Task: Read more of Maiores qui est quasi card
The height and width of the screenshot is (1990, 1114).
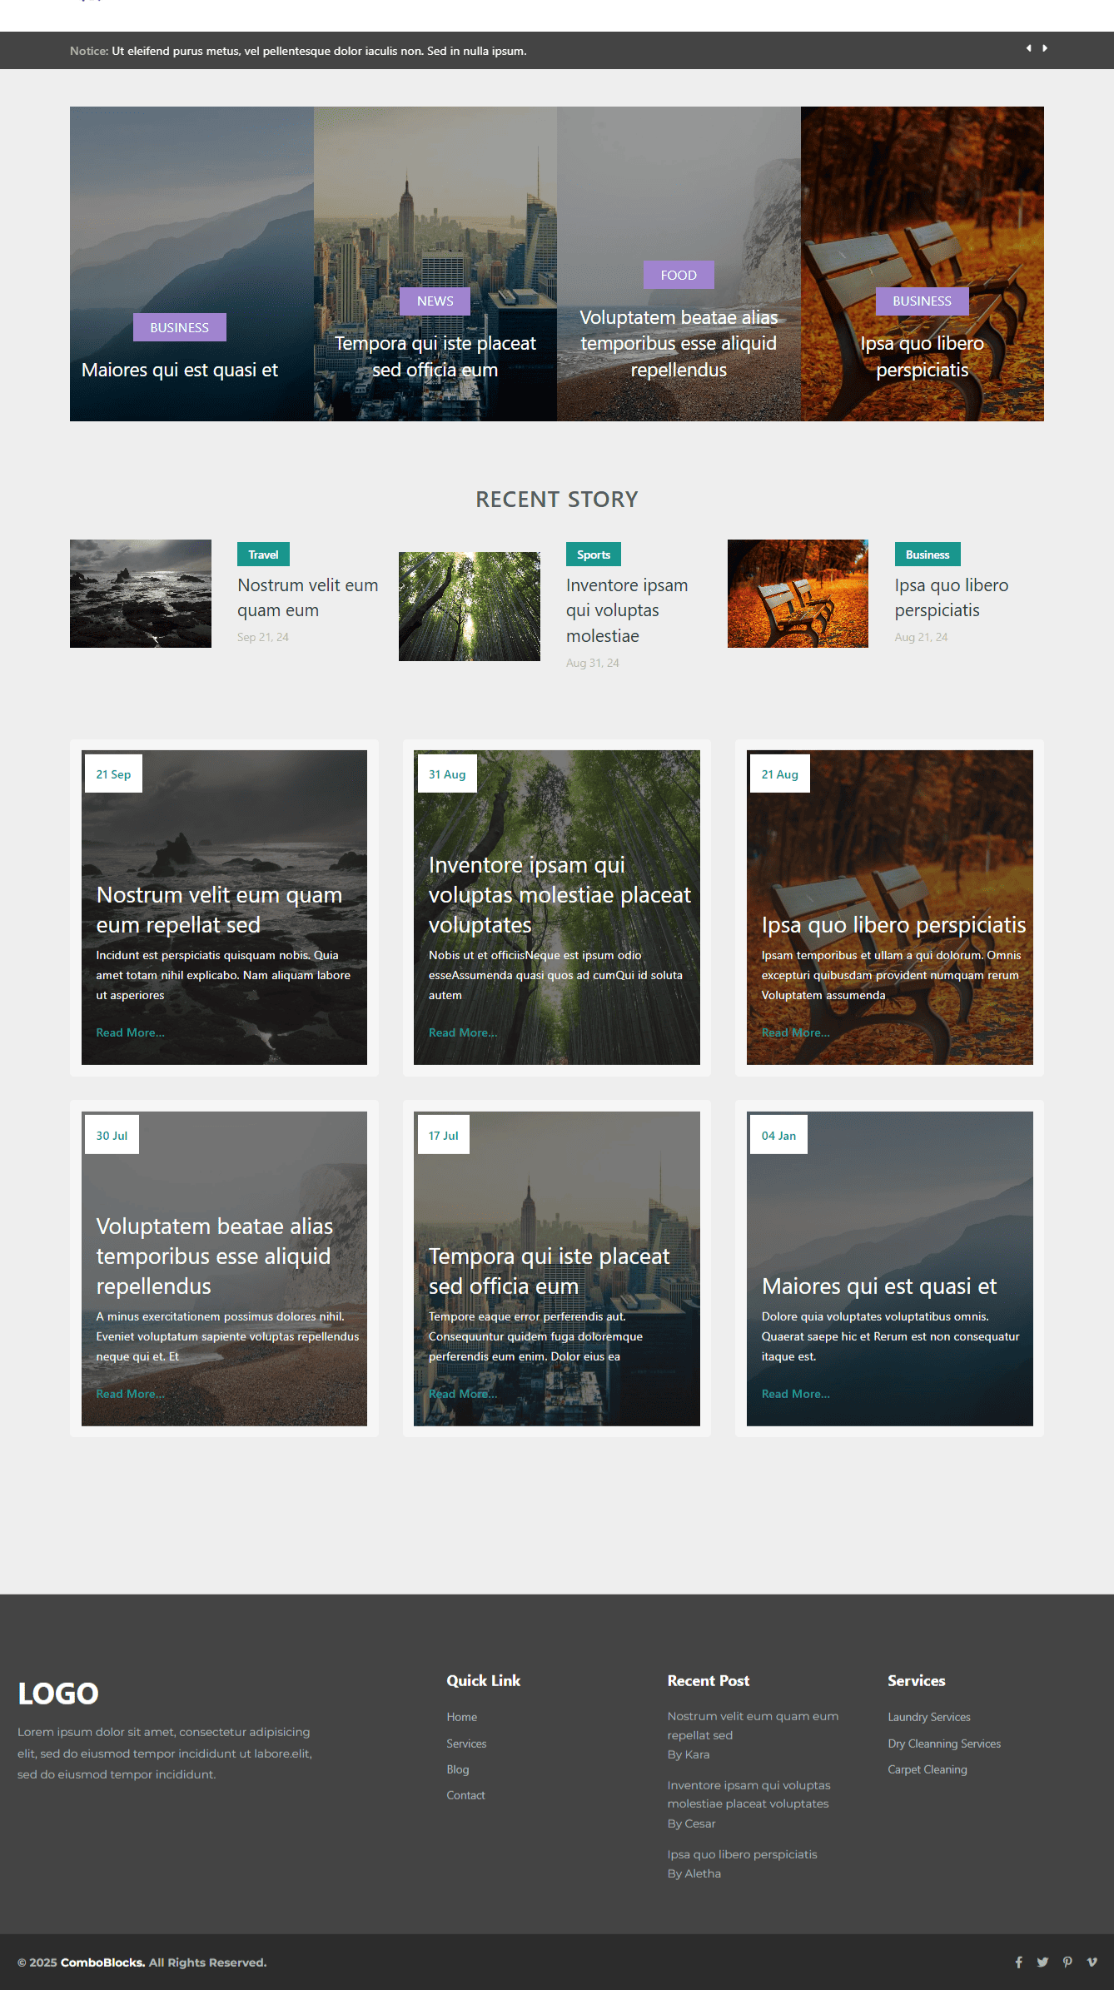Action: pos(795,1394)
